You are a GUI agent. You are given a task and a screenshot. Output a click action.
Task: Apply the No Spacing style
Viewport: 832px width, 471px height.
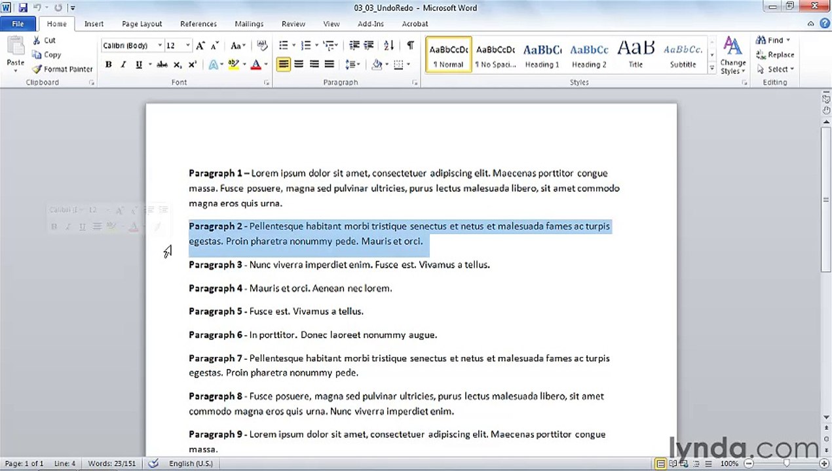coord(495,54)
